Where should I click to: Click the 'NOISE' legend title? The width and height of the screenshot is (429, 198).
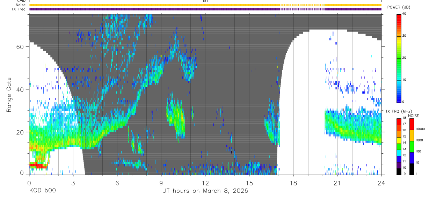pos(413,116)
